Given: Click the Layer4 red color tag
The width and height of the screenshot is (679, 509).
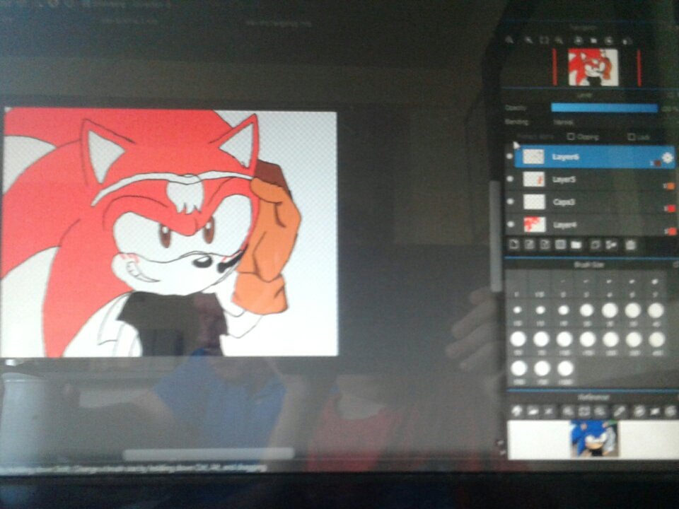Looking at the screenshot, I should [672, 232].
